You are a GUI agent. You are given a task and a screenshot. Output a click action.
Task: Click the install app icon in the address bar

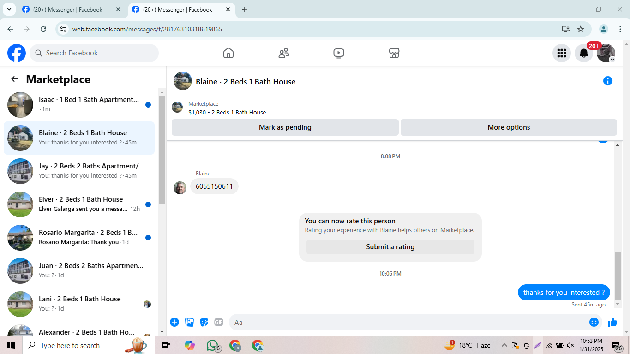[x=566, y=29]
